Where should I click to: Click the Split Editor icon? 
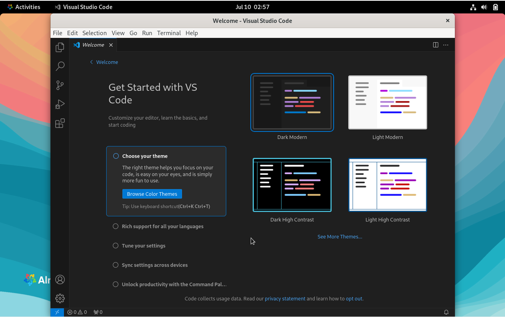tap(435, 45)
